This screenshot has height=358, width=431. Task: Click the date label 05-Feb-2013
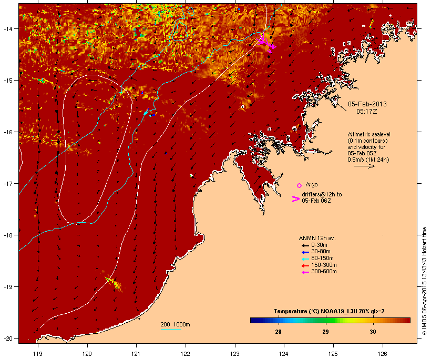(367, 104)
